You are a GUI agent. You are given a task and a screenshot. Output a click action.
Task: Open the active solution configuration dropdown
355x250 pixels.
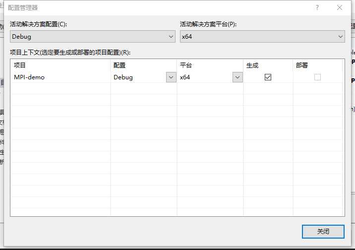(93, 37)
